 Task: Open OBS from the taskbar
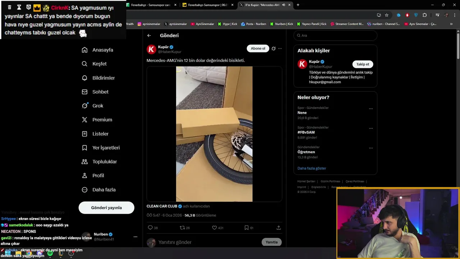71,254
